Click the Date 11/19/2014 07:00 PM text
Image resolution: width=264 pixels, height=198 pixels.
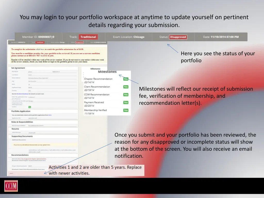221,37
